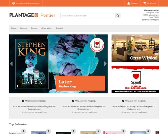The height and width of the screenshot is (134, 168).
Task: Click the heart book icon in the red banner
Action: [x=136, y=78]
